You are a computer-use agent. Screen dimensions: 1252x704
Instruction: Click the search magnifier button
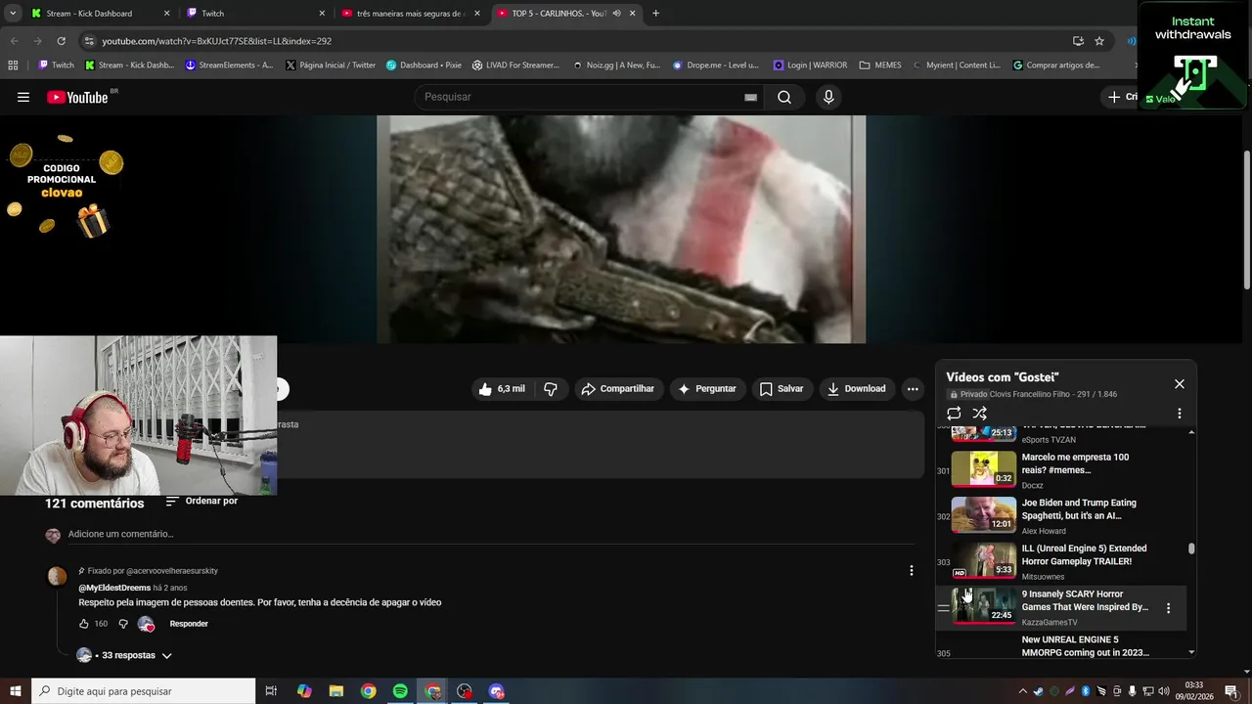[784, 97]
